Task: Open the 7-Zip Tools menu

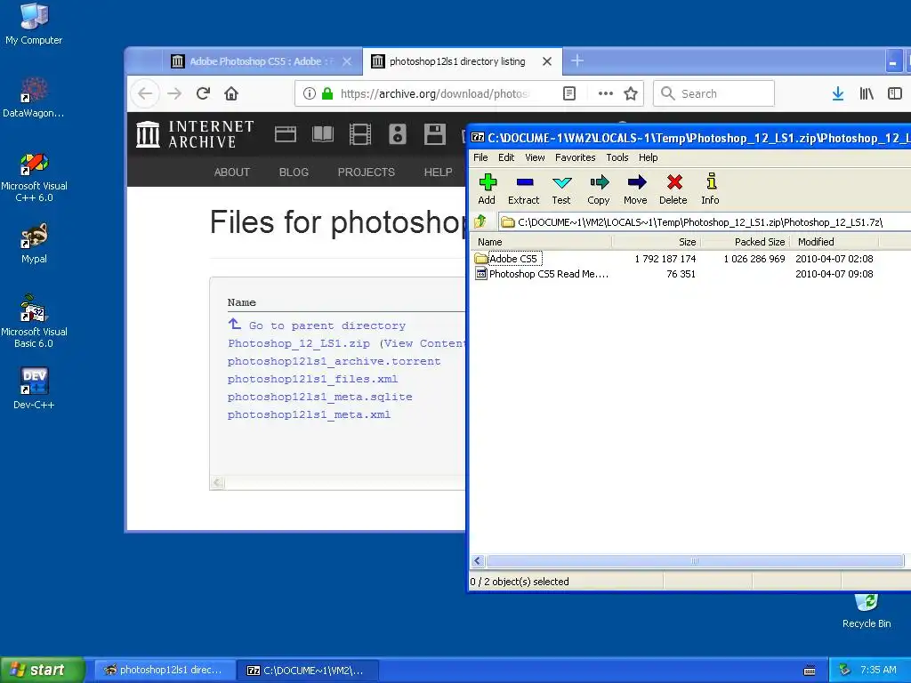Action: [x=617, y=157]
